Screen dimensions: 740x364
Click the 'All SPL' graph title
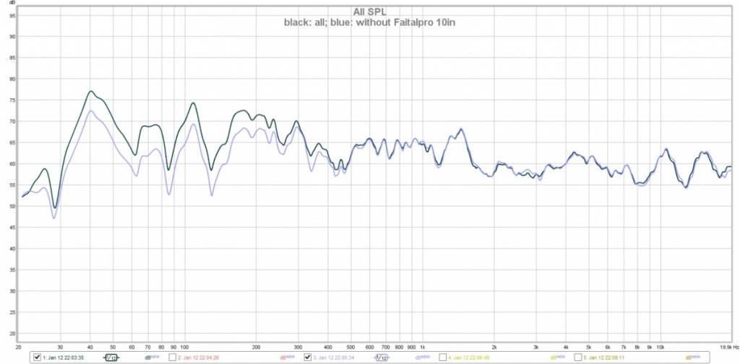[x=369, y=12]
